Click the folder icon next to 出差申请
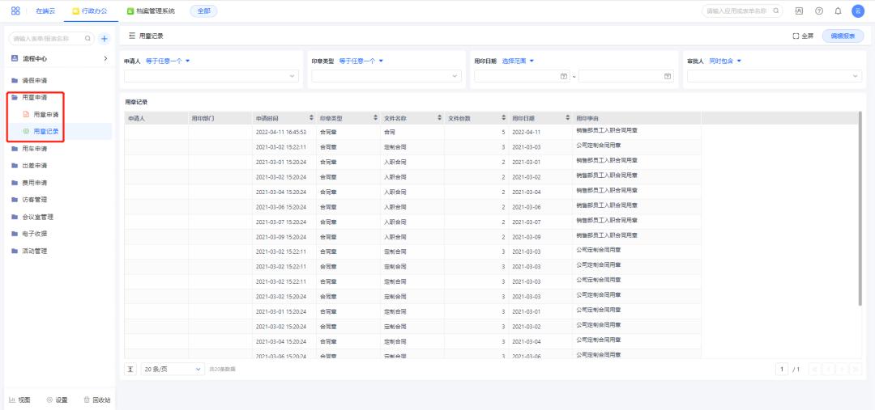 (x=15, y=166)
